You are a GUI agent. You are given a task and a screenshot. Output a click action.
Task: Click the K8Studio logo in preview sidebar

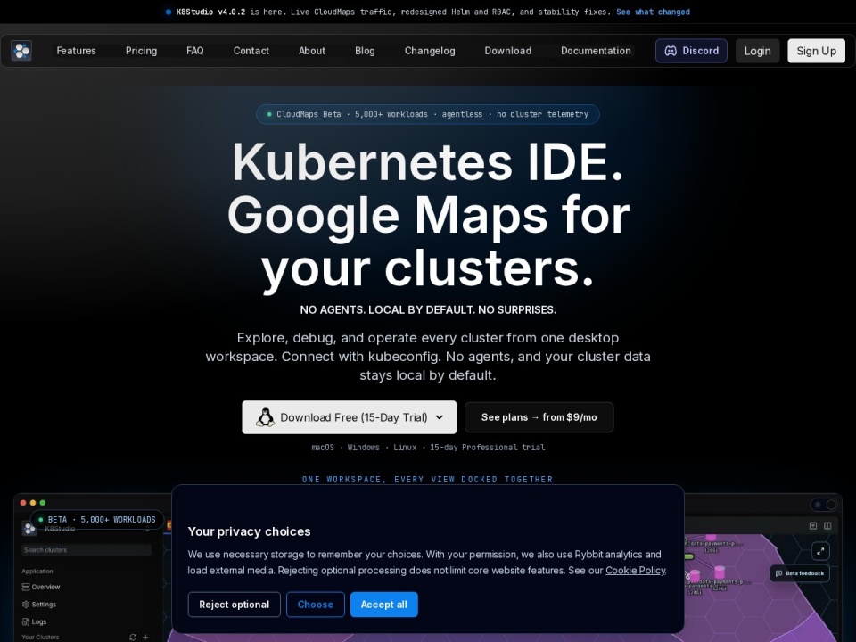click(x=29, y=528)
